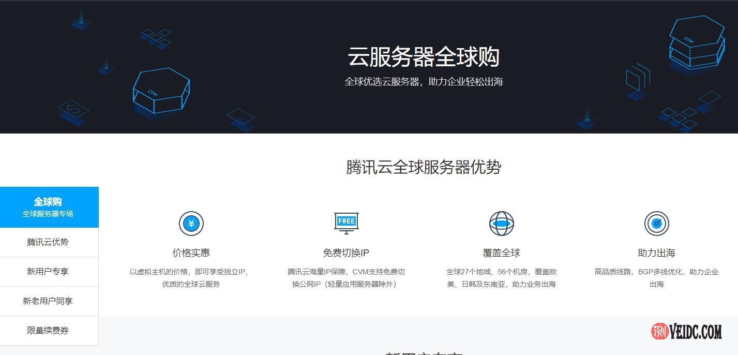Screen dimensions: 738x355
Task: Click the 免费切换IP feature label
Action: 346,253
